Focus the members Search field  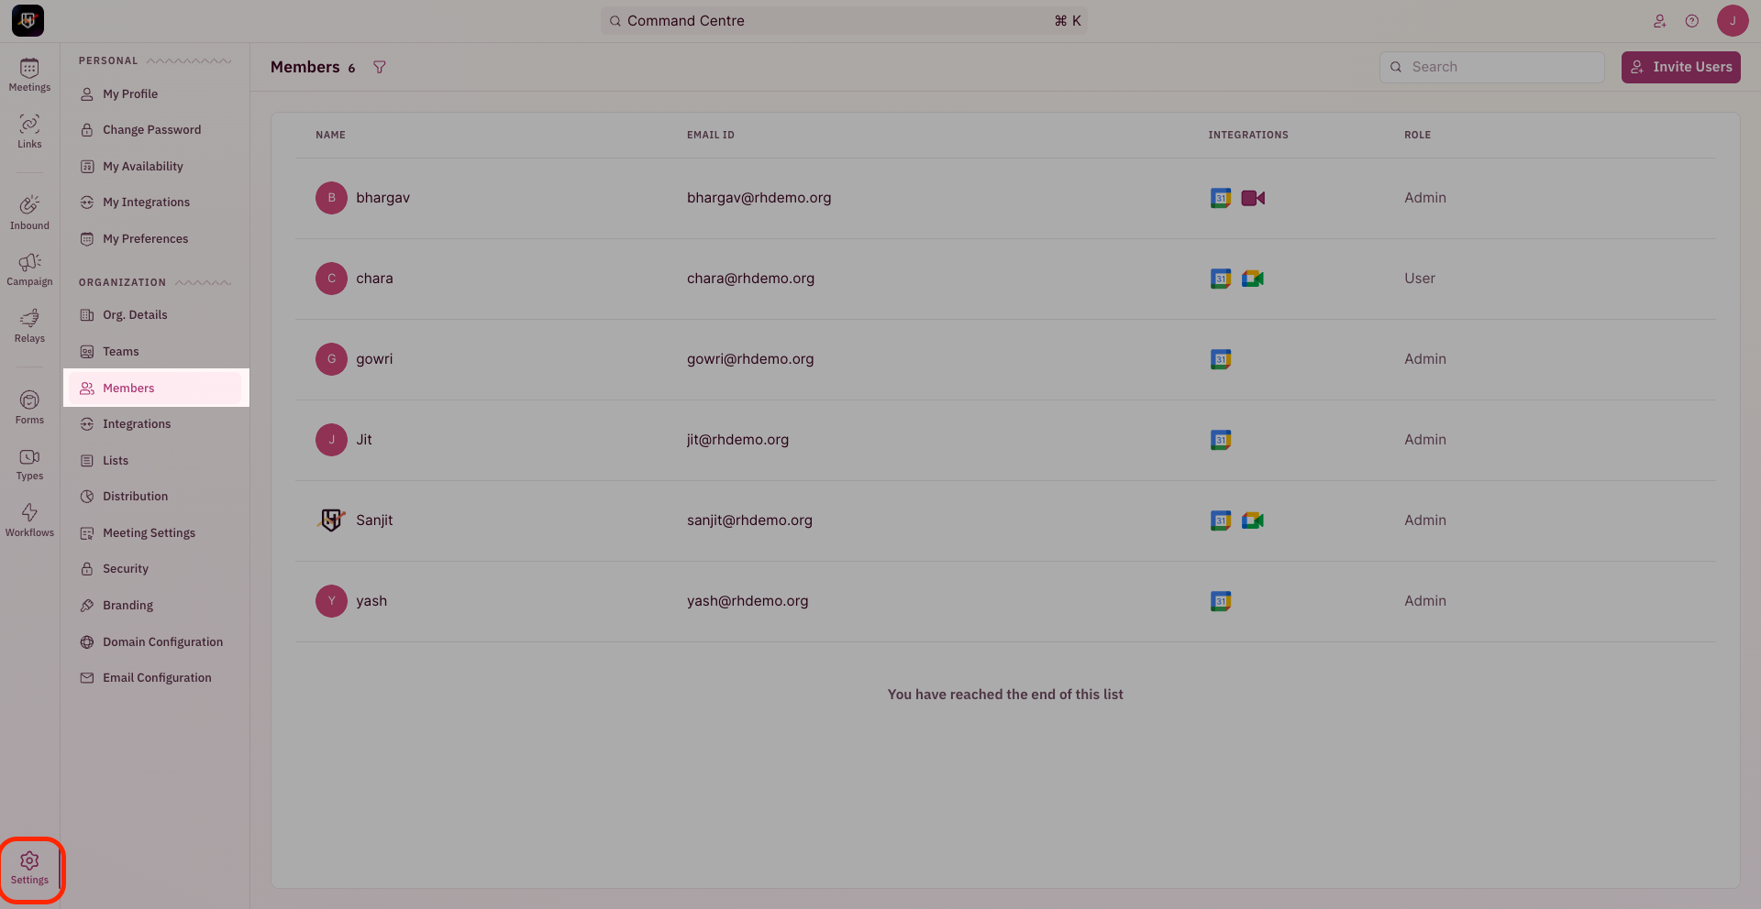(1492, 67)
